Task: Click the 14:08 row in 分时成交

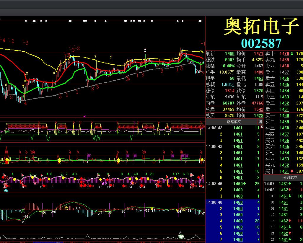Action: pos(283,190)
